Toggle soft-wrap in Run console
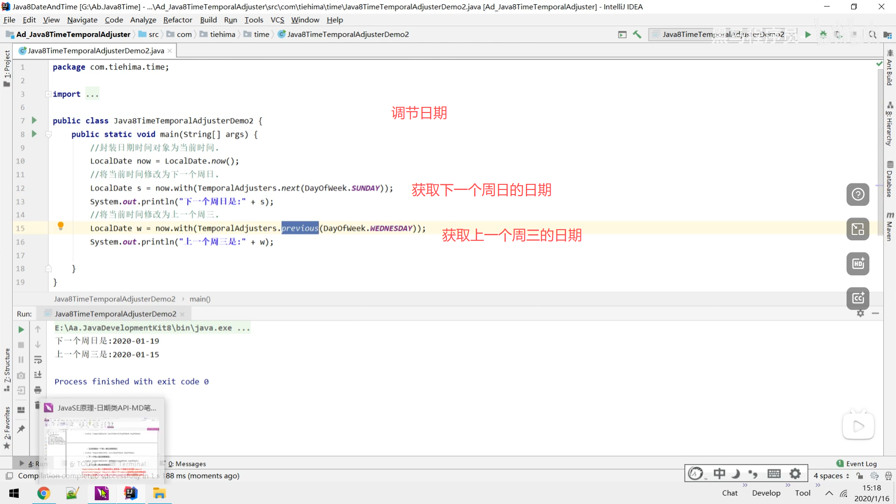896x504 pixels. click(x=38, y=360)
